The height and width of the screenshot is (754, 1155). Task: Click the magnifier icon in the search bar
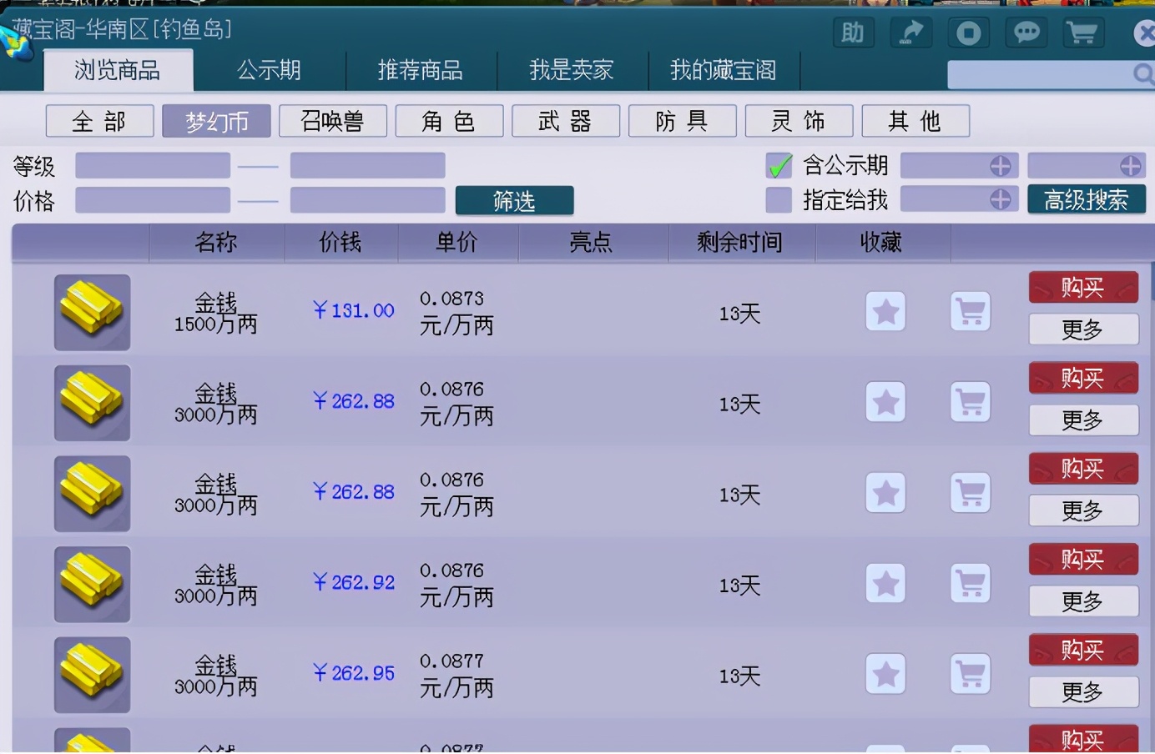pyautogui.click(x=1142, y=74)
